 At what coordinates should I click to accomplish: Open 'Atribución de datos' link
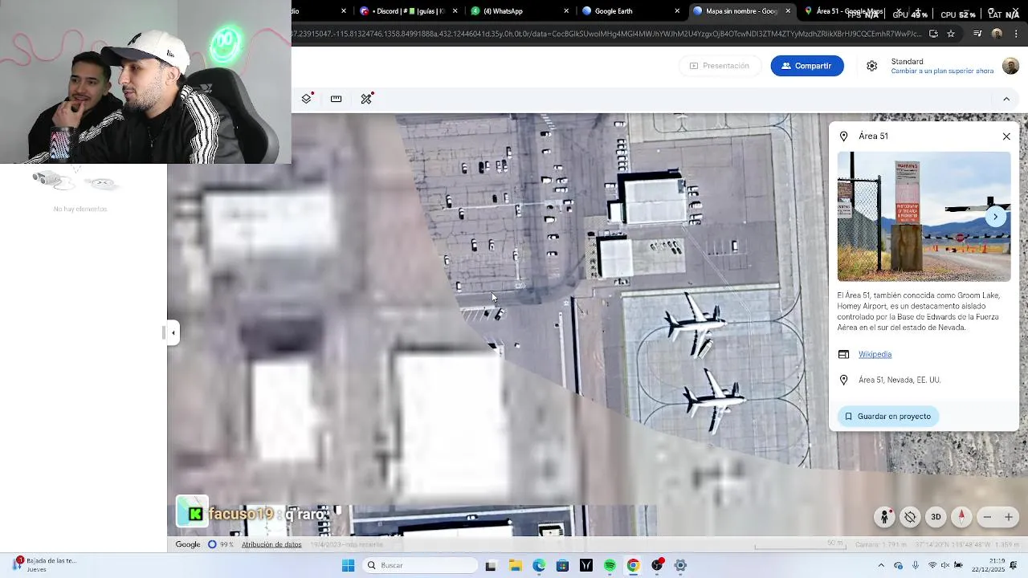coord(271,544)
